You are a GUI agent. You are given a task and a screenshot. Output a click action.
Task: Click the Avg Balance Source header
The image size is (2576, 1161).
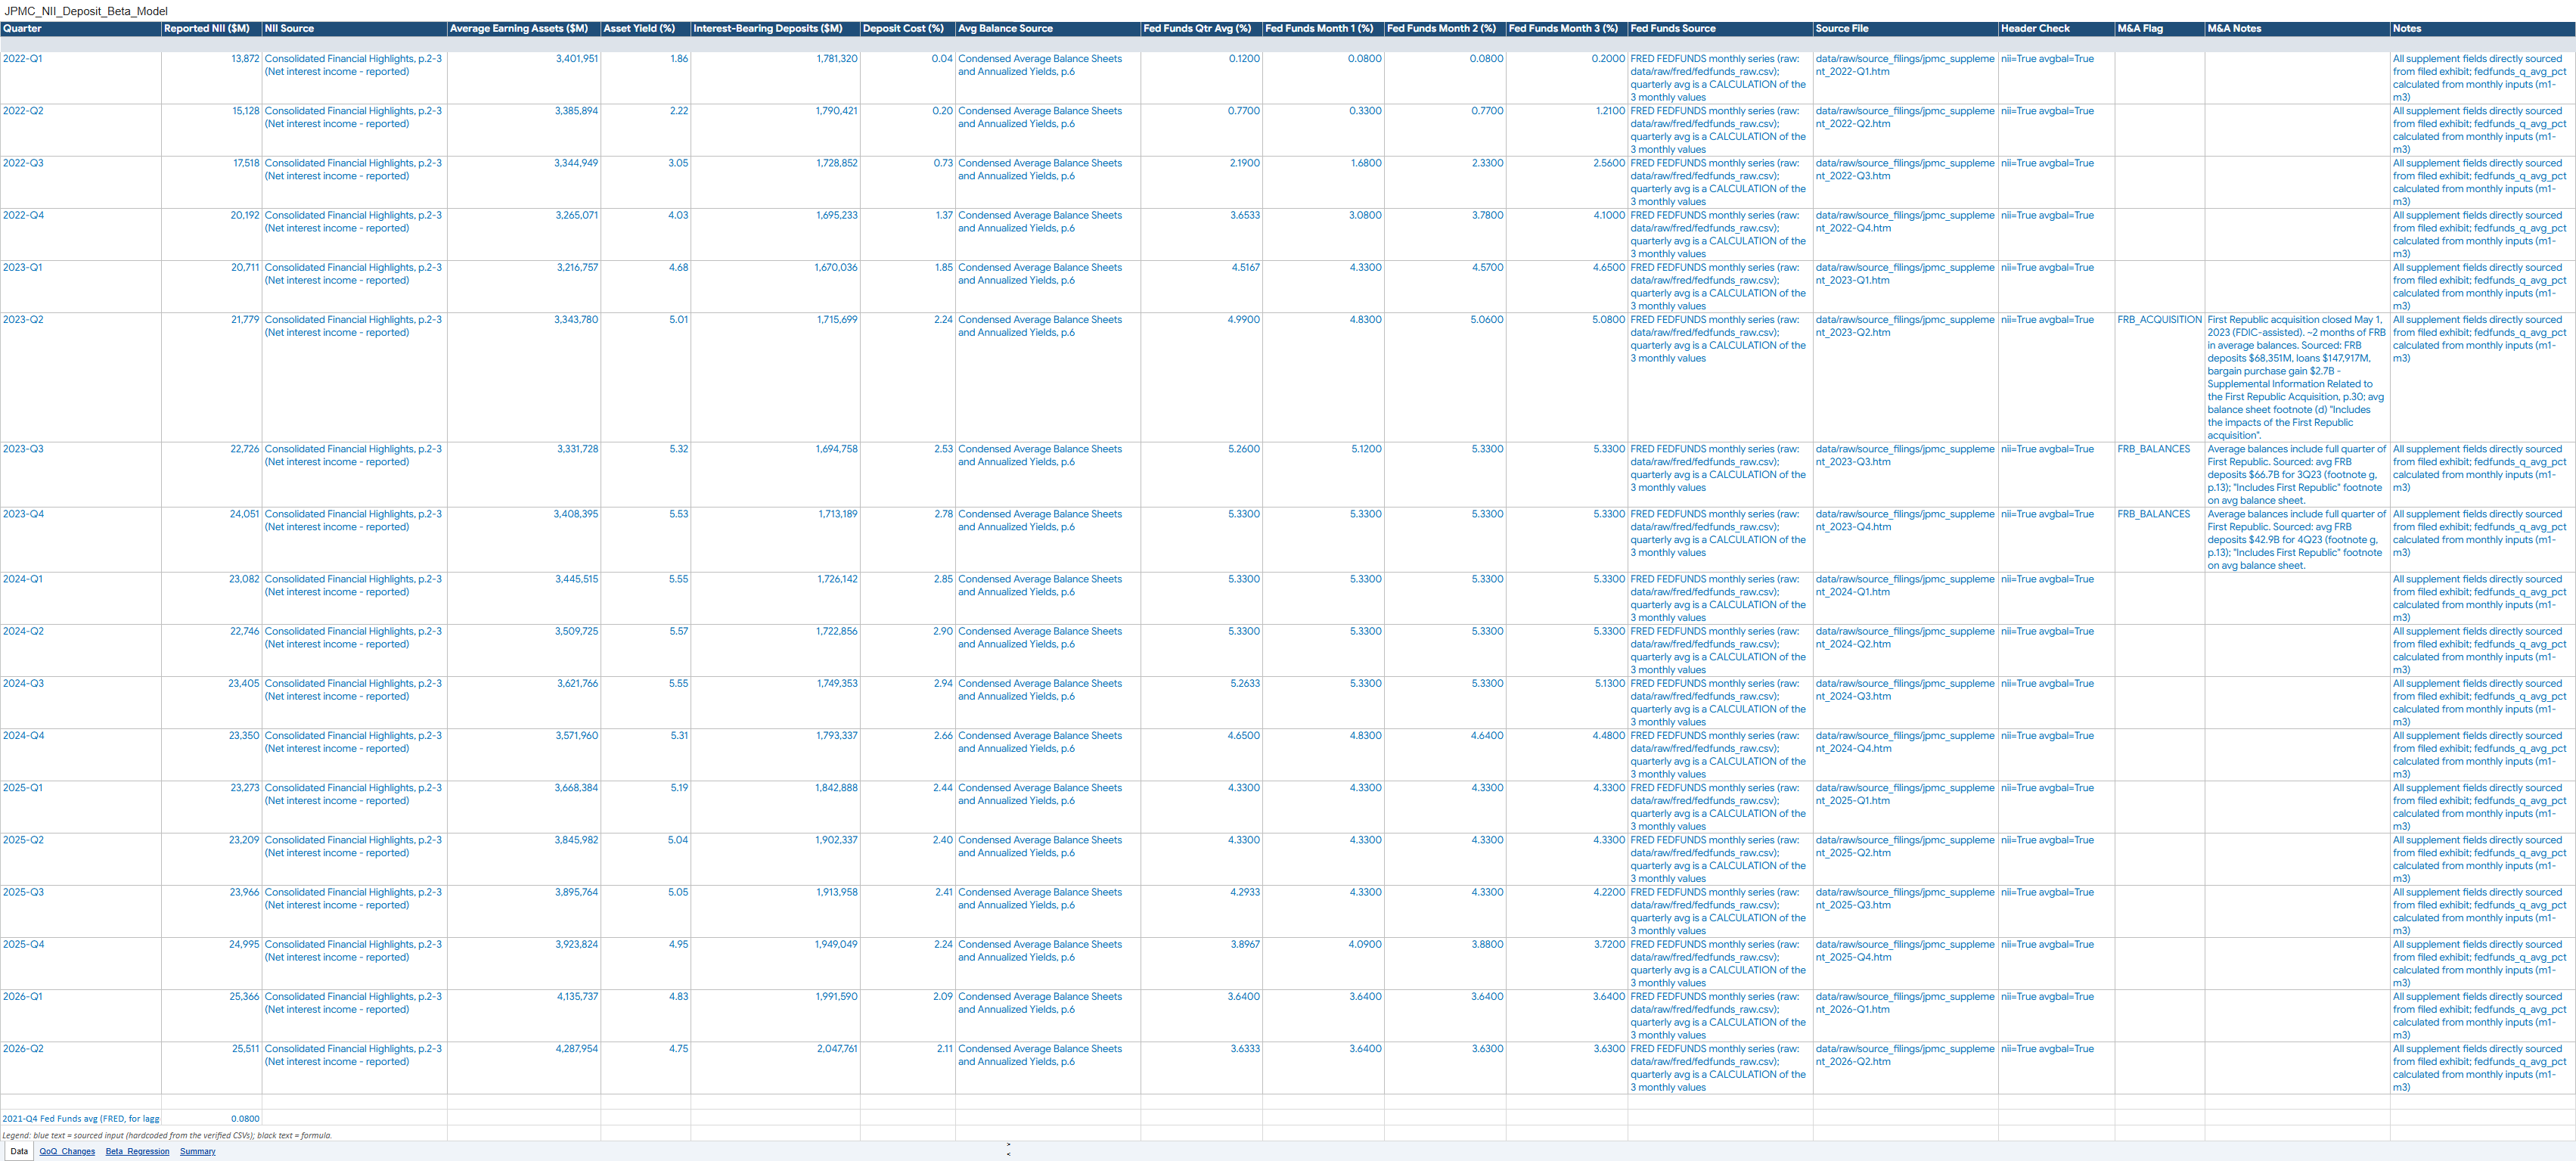coord(1048,29)
